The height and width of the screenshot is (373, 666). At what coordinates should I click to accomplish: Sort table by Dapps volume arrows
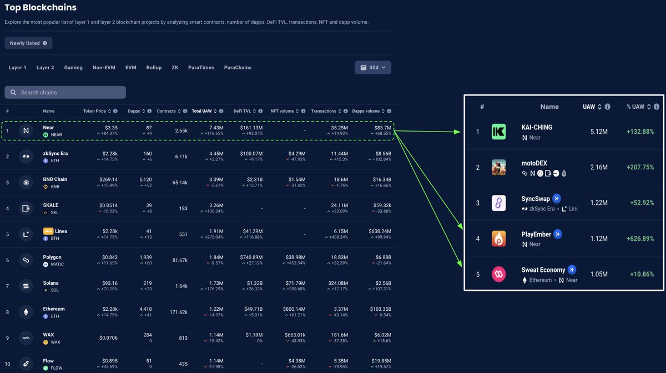click(x=384, y=111)
